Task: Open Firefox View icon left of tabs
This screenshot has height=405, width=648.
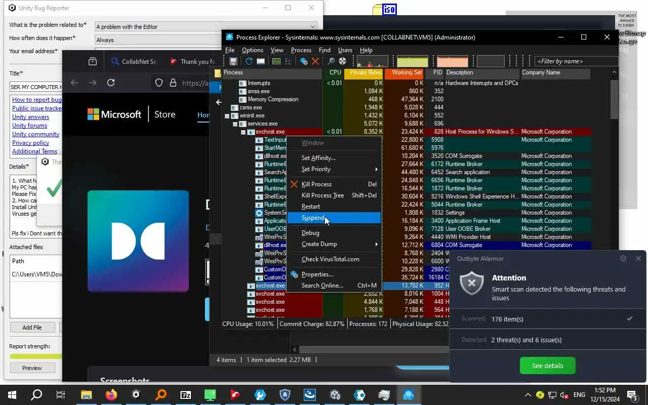Action: click(93, 61)
